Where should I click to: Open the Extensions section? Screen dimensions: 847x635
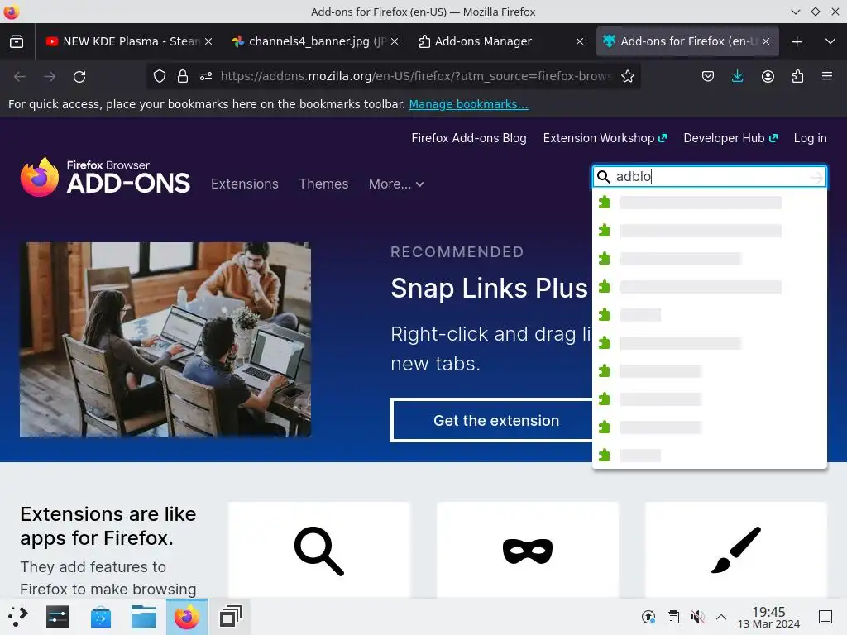(x=245, y=184)
